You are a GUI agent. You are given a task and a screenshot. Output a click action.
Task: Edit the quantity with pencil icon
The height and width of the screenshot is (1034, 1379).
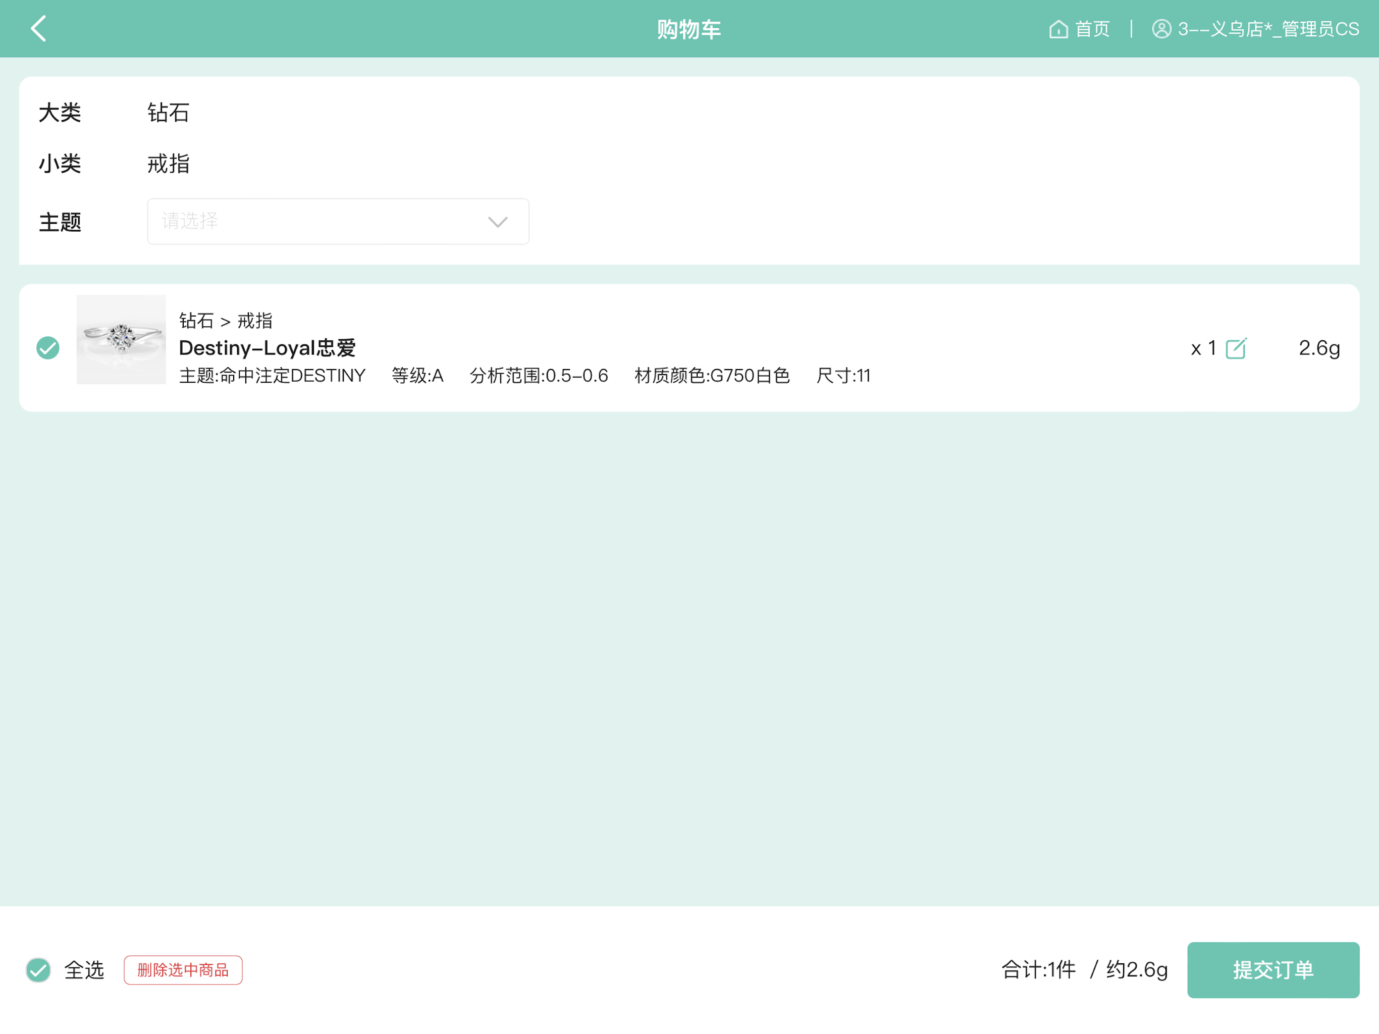(x=1236, y=348)
